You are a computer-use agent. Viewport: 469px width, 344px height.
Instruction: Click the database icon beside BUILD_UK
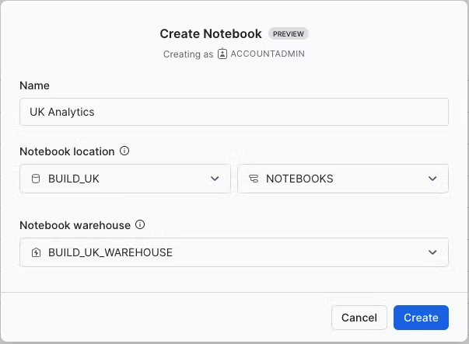tap(35, 179)
